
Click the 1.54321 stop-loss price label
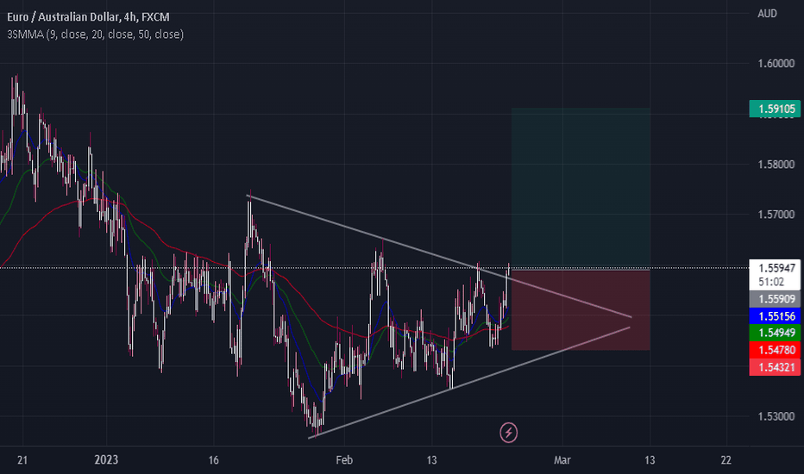775,367
